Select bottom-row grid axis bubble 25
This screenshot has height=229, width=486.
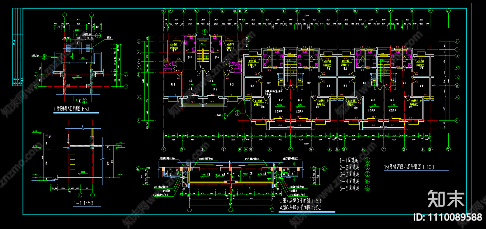(x=363, y=149)
